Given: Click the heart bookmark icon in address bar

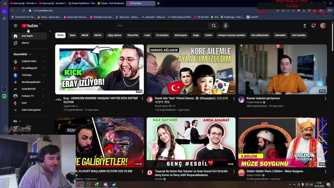Looking at the screenshot, I should click(x=299, y=10).
